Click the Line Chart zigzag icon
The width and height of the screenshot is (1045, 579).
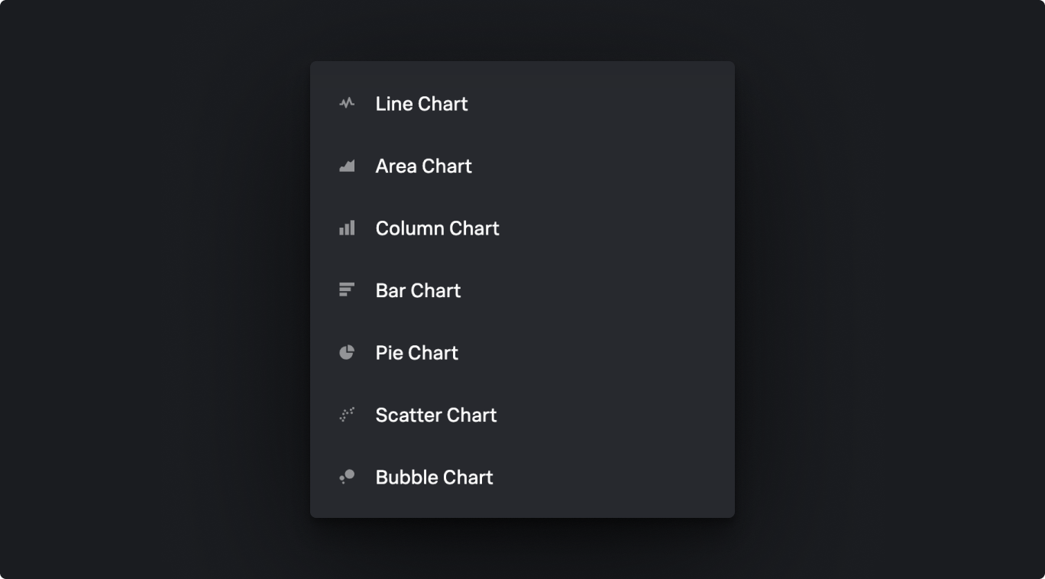(347, 103)
